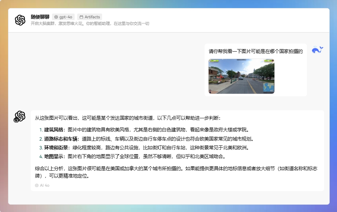Open the Artifacts tag in the header

[90, 17]
